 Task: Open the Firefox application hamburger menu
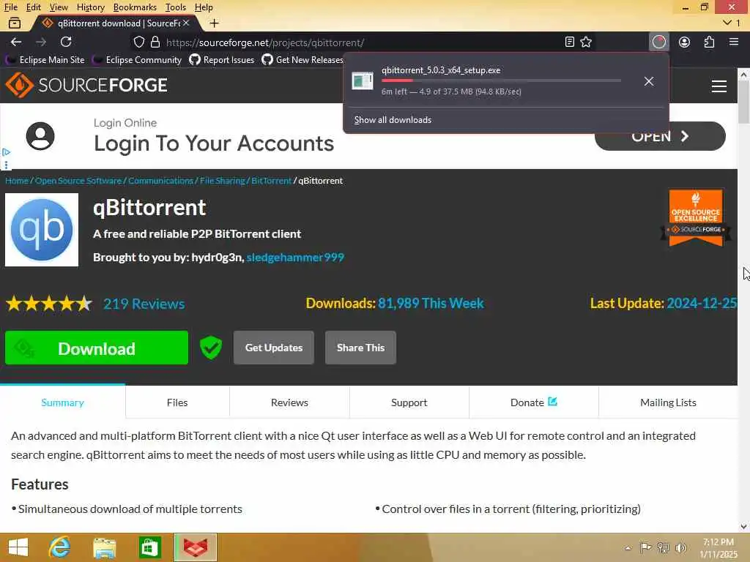(x=734, y=42)
